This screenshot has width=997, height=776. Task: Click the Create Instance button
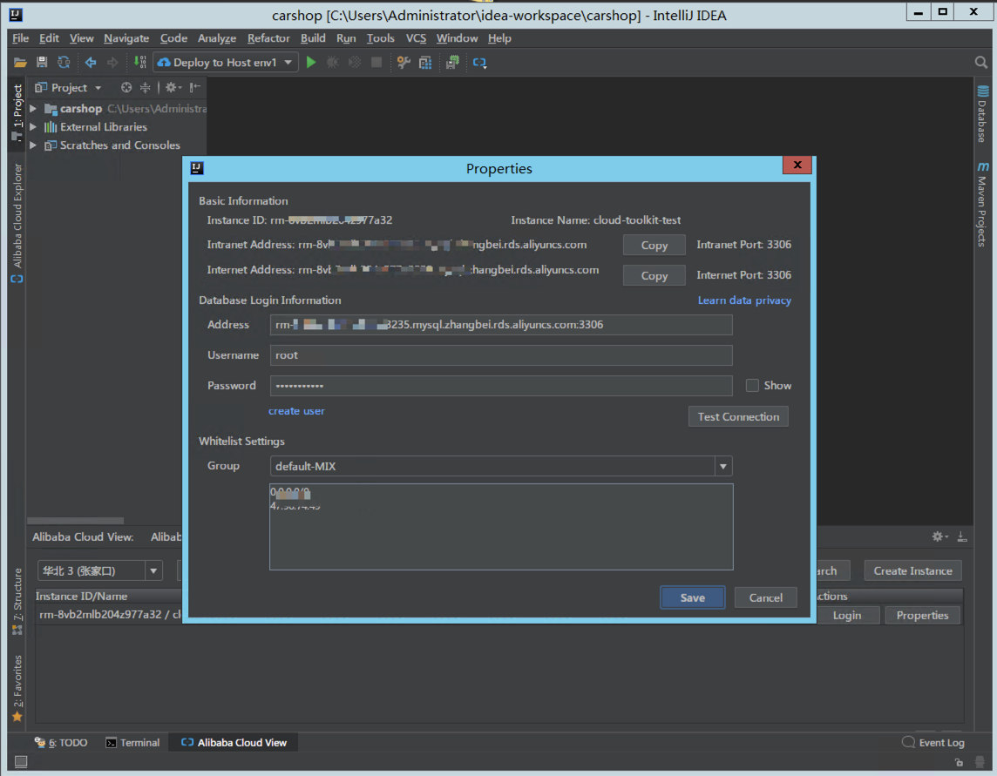pos(912,570)
